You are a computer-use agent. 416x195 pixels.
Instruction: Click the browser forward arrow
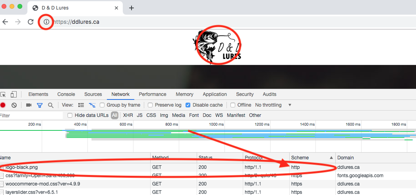(18, 22)
